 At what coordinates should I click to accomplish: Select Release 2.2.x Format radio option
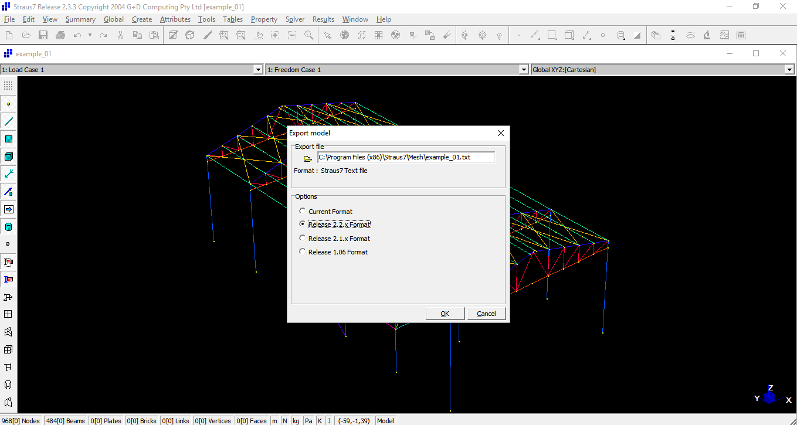(334, 225)
